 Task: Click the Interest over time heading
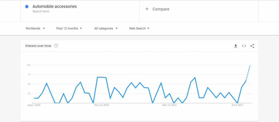[38, 46]
